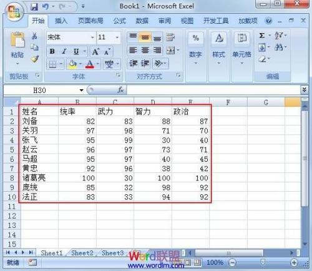The image size is (312, 271).
Task: Select the Format Painter brush icon
Action: click(34, 59)
